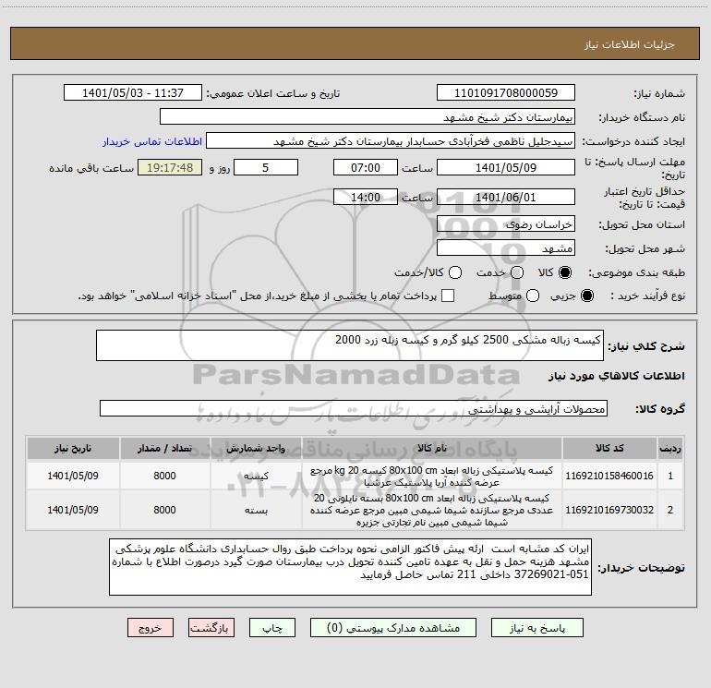Click the validity time field 14:00

click(x=366, y=198)
